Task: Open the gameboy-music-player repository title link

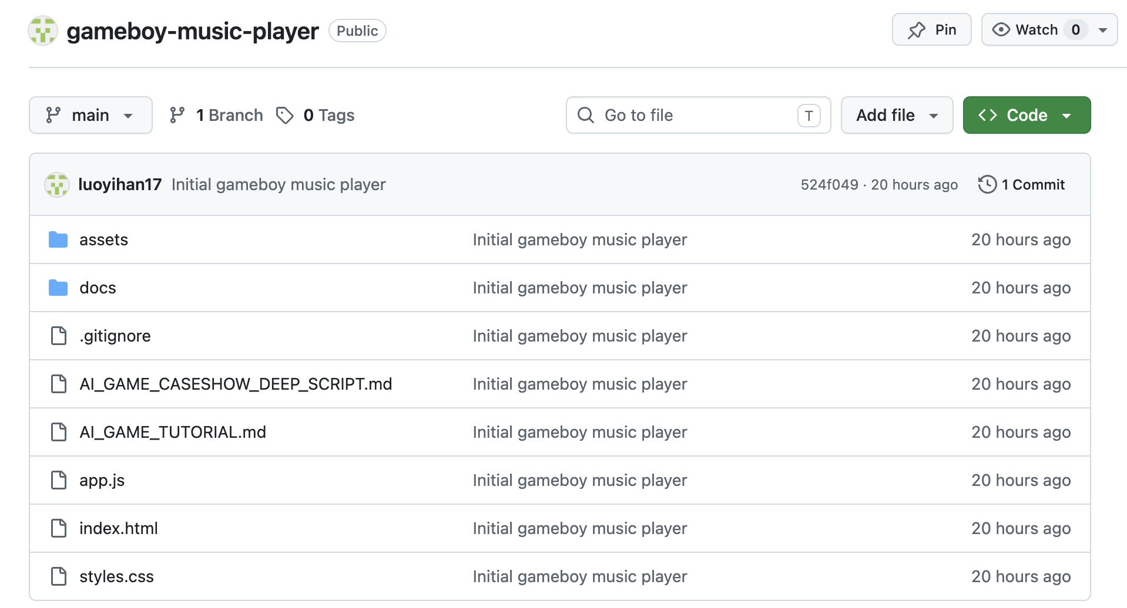Action: pyautogui.click(x=192, y=31)
